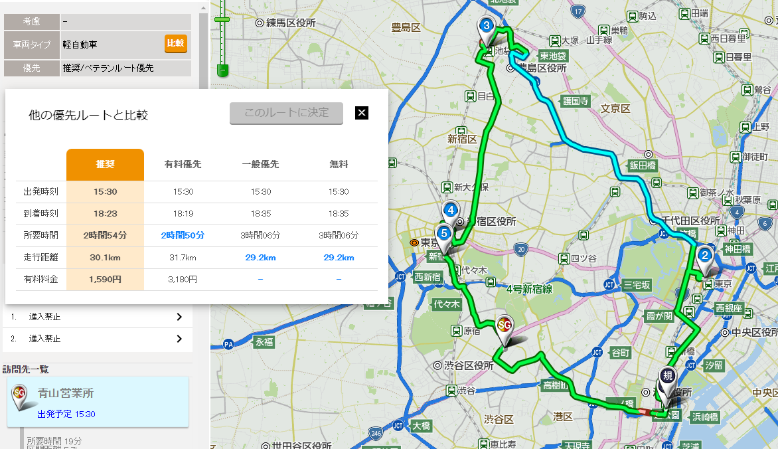778x449 pixels.
Task: Click the 出発予定 15:30 link
Action: [66, 414]
